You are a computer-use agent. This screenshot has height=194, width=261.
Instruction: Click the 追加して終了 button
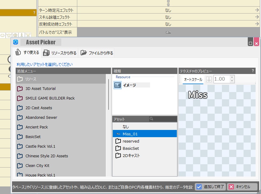point(210,187)
